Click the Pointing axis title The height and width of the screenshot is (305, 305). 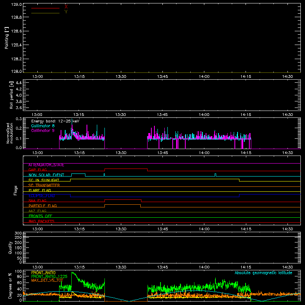click(x=7, y=38)
